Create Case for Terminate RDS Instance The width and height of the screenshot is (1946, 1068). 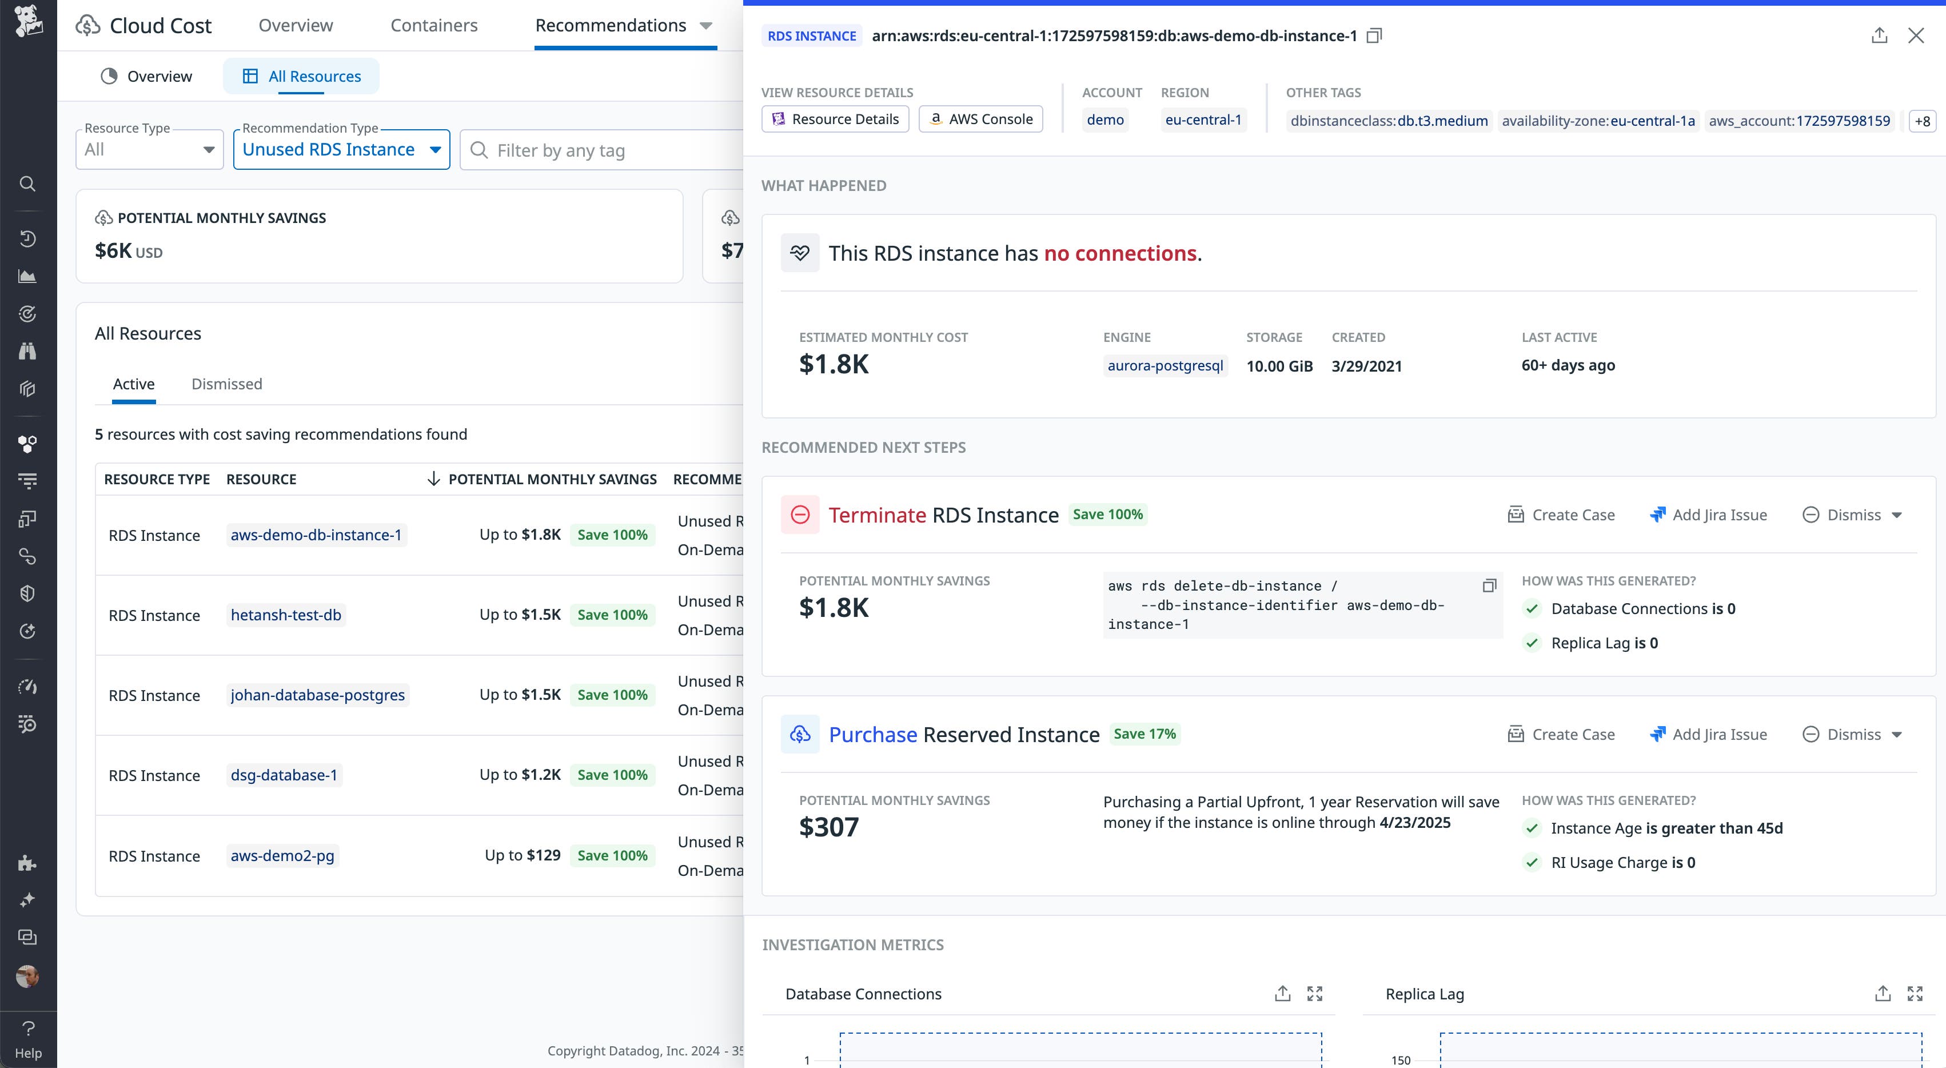pos(1561,515)
